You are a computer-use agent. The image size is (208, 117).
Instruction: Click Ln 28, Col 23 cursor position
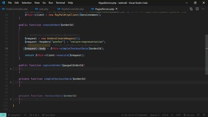pyautogui.click(x=134, y=115)
